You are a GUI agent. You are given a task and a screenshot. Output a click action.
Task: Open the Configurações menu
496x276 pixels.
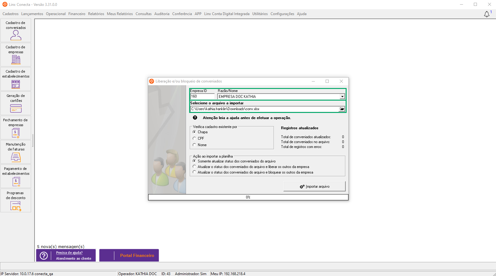tap(282, 14)
